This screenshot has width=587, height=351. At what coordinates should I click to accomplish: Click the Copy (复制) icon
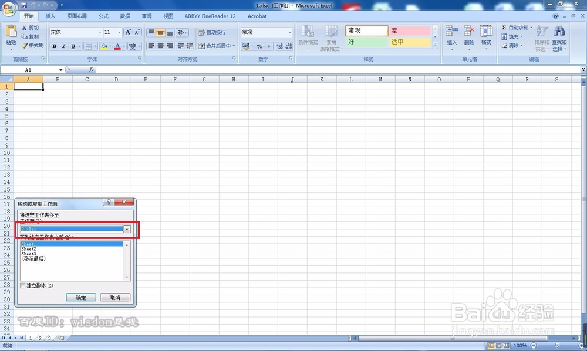[x=25, y=37]
